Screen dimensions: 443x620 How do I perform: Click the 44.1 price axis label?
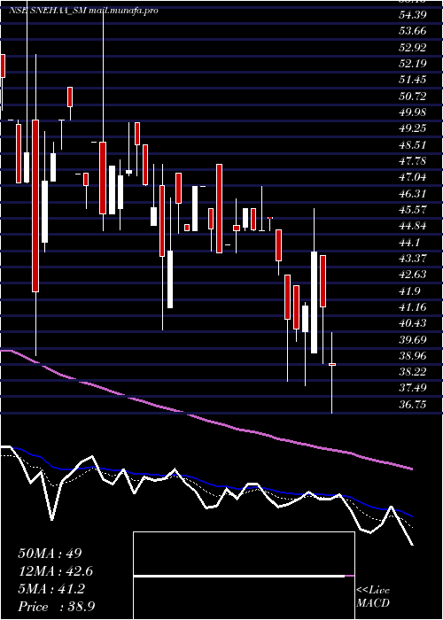coord(408,242)
